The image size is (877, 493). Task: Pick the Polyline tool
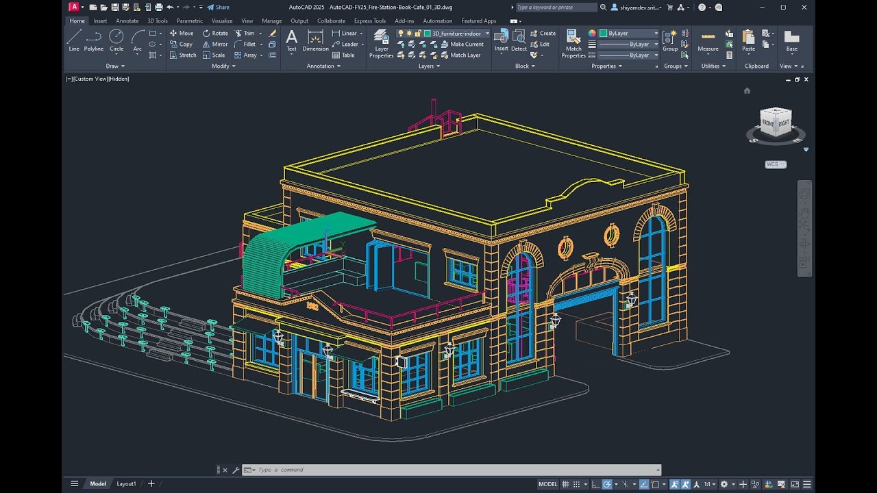point(94,40)
